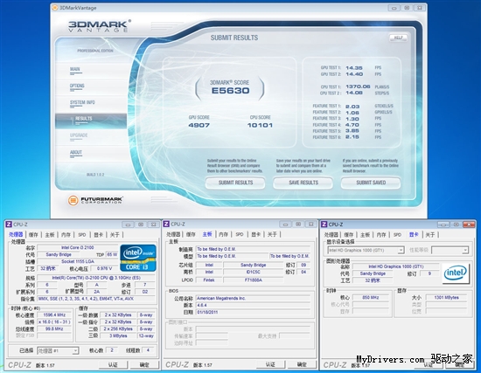Minimize the right CPU-Z window
Viewport: 481px width, 373px height.
point(443,224)
